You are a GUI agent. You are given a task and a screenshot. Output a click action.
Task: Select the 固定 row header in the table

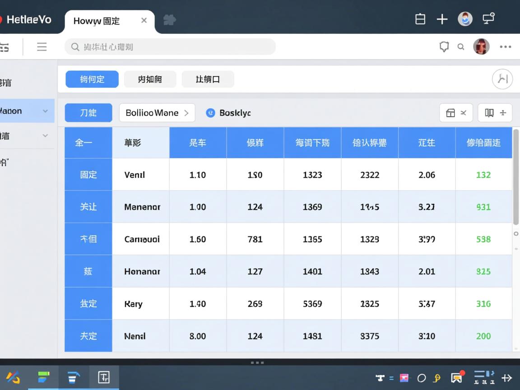88,174
